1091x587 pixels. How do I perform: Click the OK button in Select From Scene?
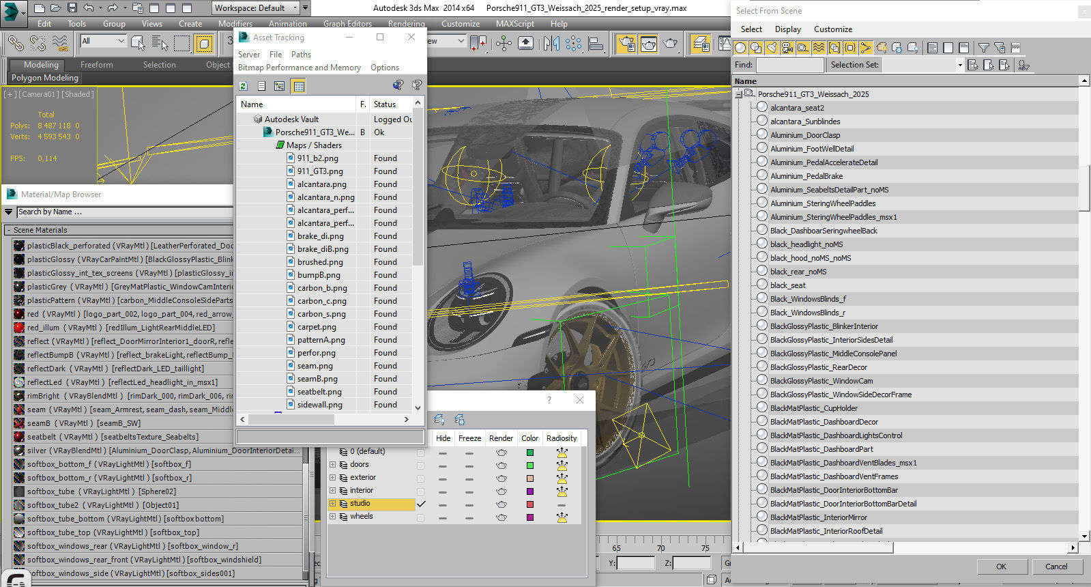1001,567
